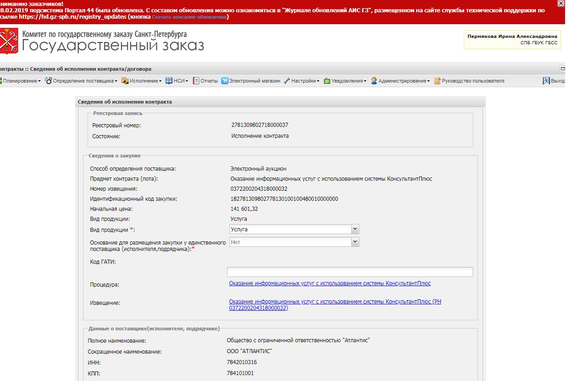This screenshot has width=566, height=381.
Task: Click the 'Государственный заказ' site title
Action: pyautogui.click(x=113, y=46)
